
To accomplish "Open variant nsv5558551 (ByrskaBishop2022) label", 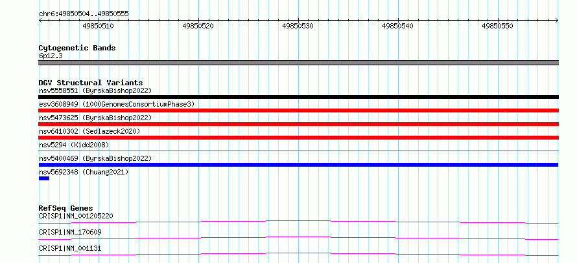I will click(x=95, y=90).
